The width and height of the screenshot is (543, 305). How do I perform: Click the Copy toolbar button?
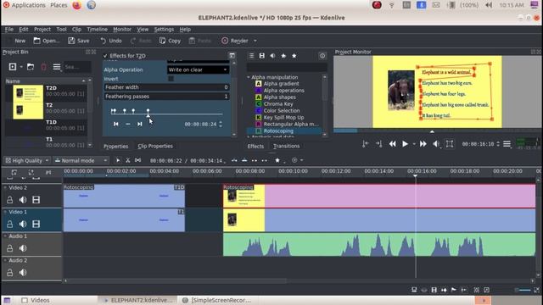170,41
